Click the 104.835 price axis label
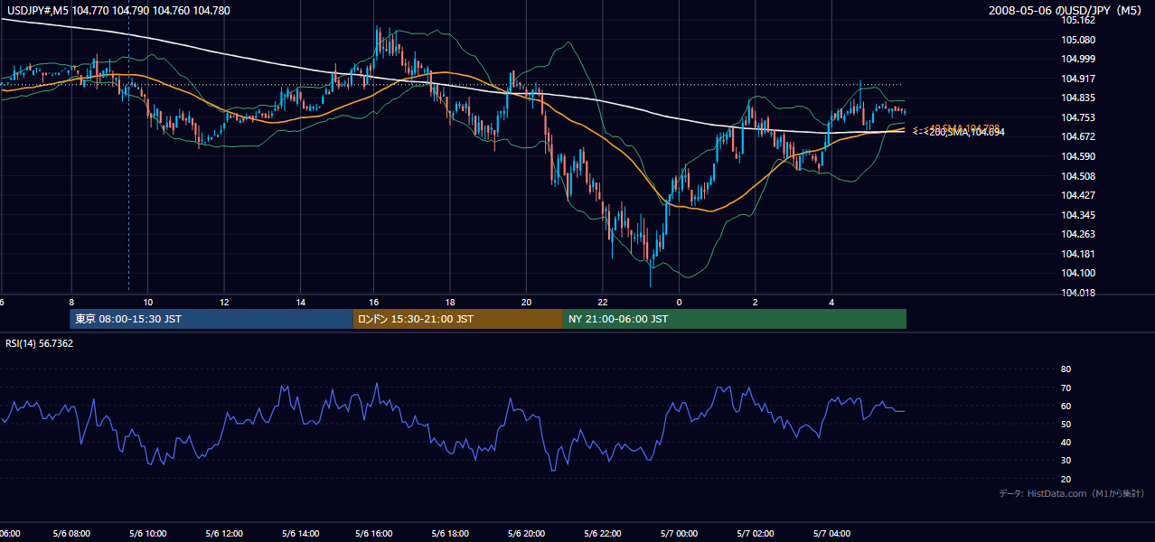Viewport: 1155px width, 542px height. pos(1077,98)
